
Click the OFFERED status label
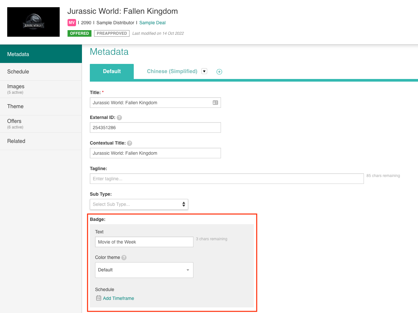[79, 33]
